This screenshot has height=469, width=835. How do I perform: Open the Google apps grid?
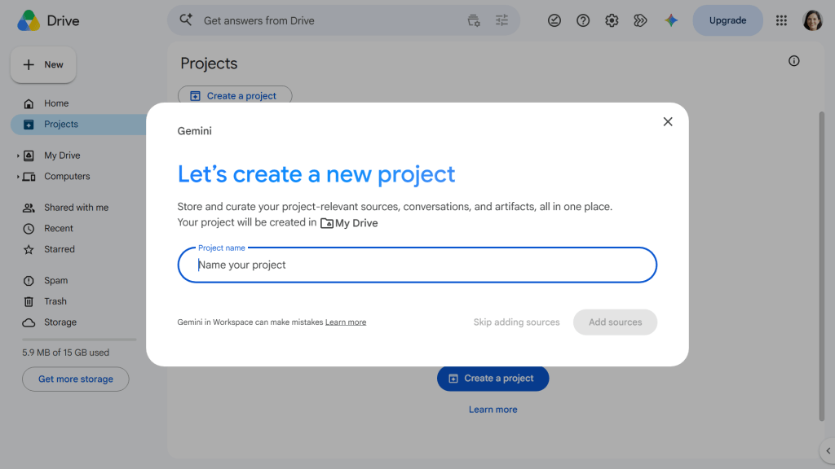click(781, 20)
